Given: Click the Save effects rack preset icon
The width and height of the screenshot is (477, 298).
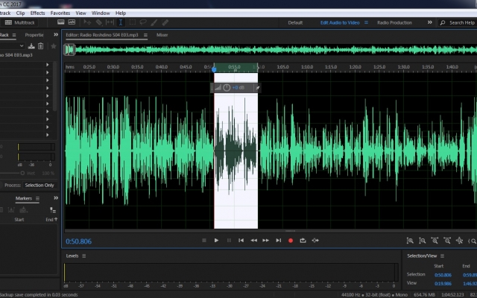Looking at the screenshot, I should (31, 46).
